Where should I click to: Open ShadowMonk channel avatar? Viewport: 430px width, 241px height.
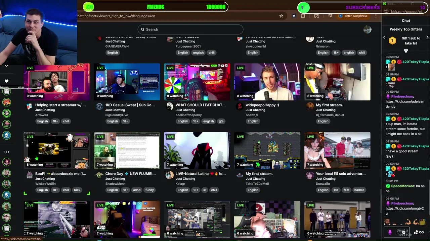pyautogui.click(x=99, y=175)
